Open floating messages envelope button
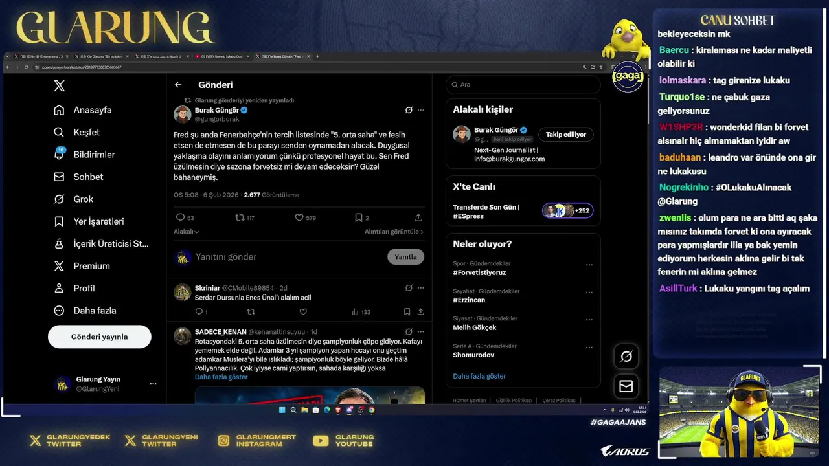829x466 pixels. point(626,386)
